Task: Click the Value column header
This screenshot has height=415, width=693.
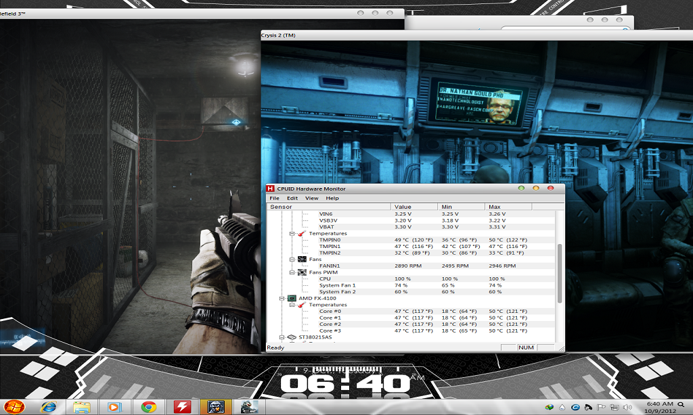Action: click(415, 207)
